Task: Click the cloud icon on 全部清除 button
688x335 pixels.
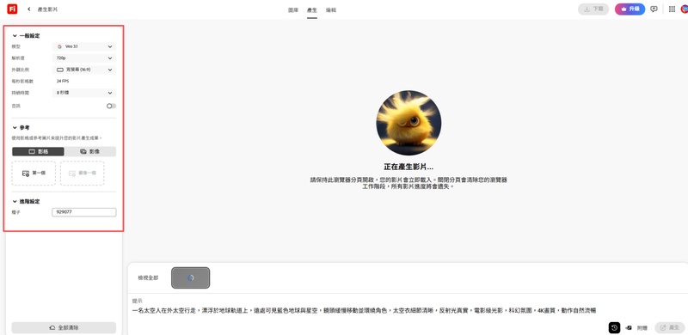Action: pyautogui.click(x=52, y=327)
